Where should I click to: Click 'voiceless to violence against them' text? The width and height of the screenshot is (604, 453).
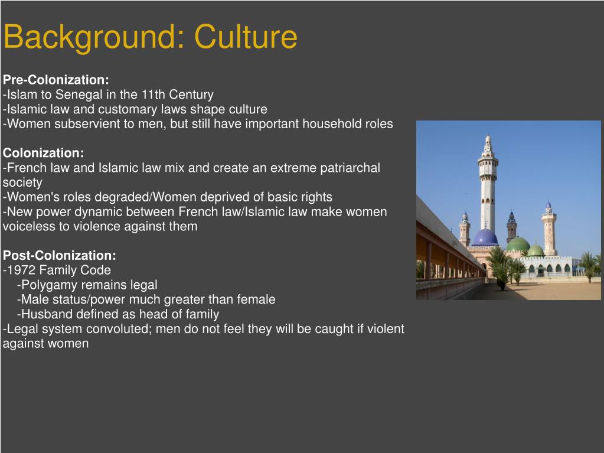100,226
